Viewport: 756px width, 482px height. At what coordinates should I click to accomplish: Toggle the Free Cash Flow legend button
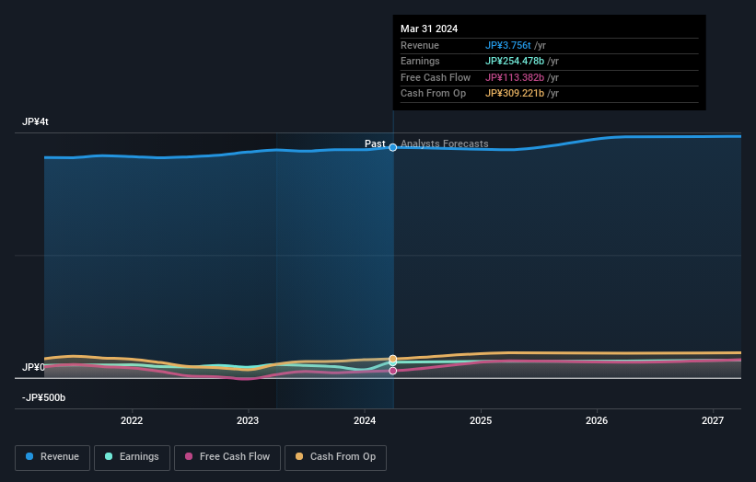click(x=227, y=457)
